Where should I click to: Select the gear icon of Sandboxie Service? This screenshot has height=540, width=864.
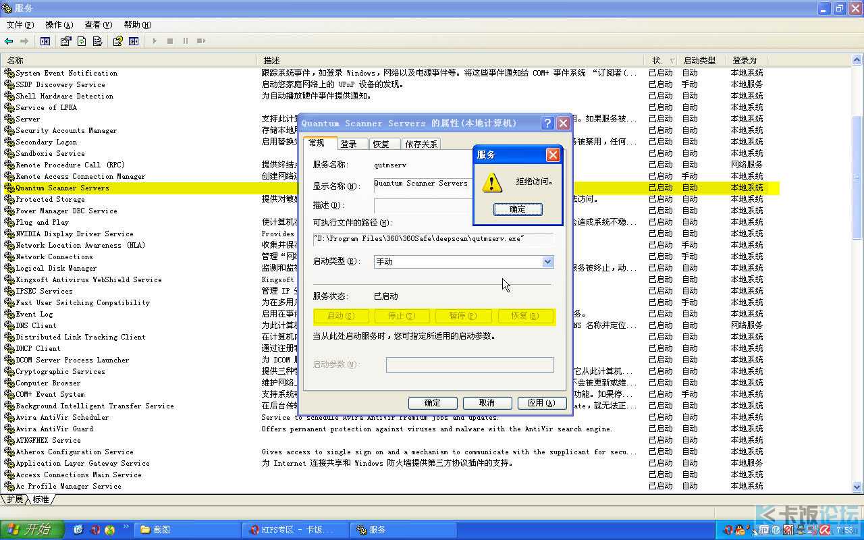pos(9,153)
